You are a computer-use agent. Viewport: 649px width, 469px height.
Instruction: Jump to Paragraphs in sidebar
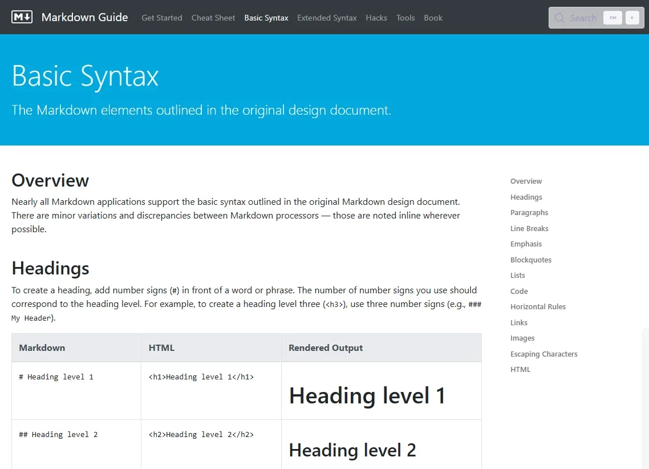click(529, 213)
